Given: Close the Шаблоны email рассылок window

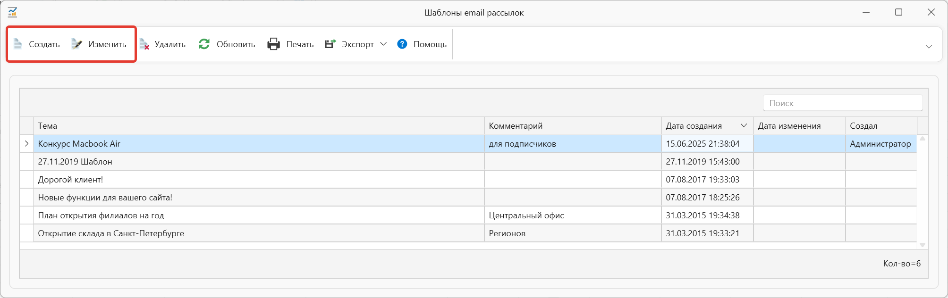Looking at the screenshot, I should (931, 12).
